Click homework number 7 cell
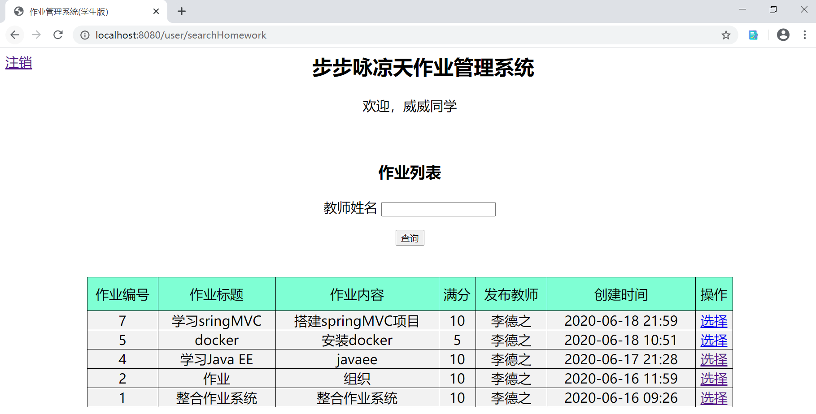This screenshot has height=414, width=816. (x=122, y=321)
